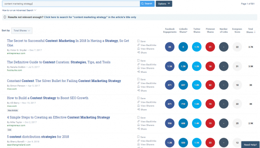View Backlinks for Definitive Guide to Content Curation
The height and width of the screenshot is (148, 260).
point(146,64)
